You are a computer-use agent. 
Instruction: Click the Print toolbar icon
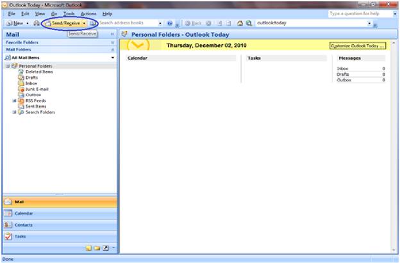coord(37,23)
